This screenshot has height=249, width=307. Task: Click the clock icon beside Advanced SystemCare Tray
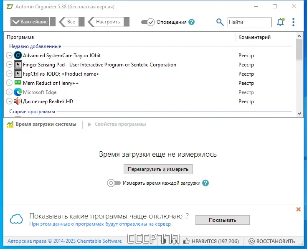point(9,56)
